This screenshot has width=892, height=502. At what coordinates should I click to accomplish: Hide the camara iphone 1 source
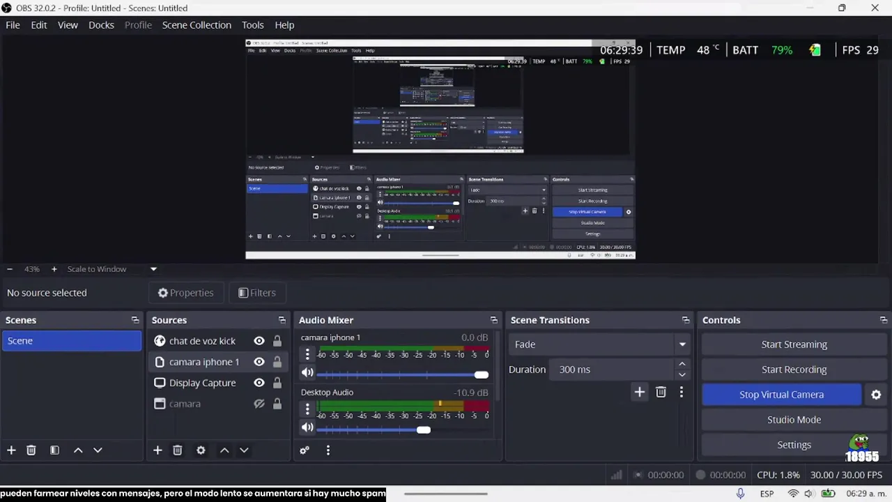click(259, 362)
